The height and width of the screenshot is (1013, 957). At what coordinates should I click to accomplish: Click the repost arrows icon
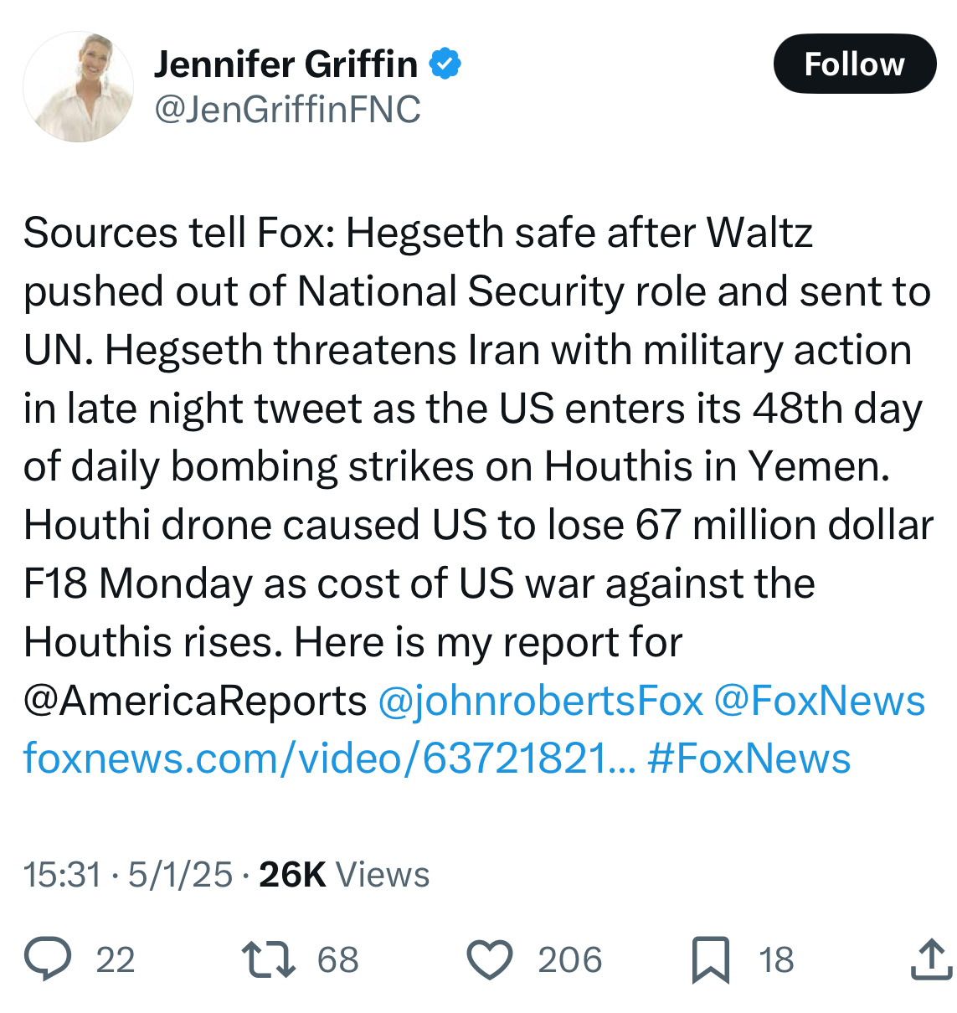(x=268, y=959)
